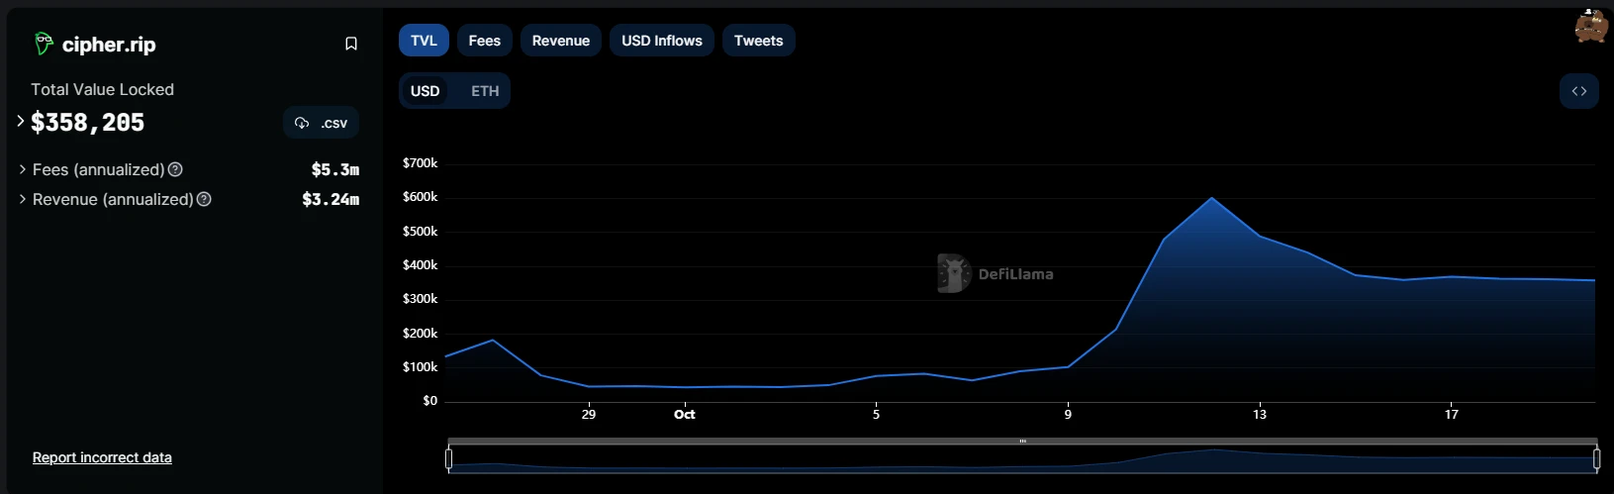Toggle the USD Inflows chart metric
This screenshot has height=494, width=1614.
point(661,41)
